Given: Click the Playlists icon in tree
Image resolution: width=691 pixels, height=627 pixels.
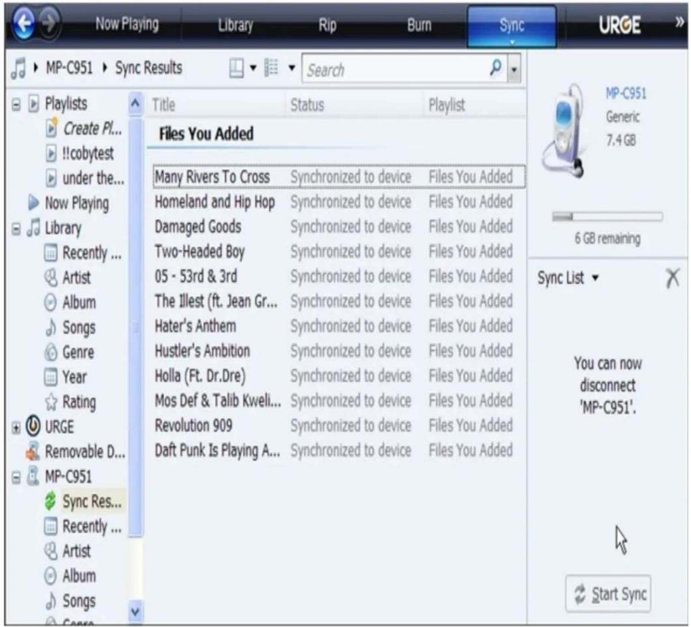Looking at the screenshot, I should [x=33, y=104].
